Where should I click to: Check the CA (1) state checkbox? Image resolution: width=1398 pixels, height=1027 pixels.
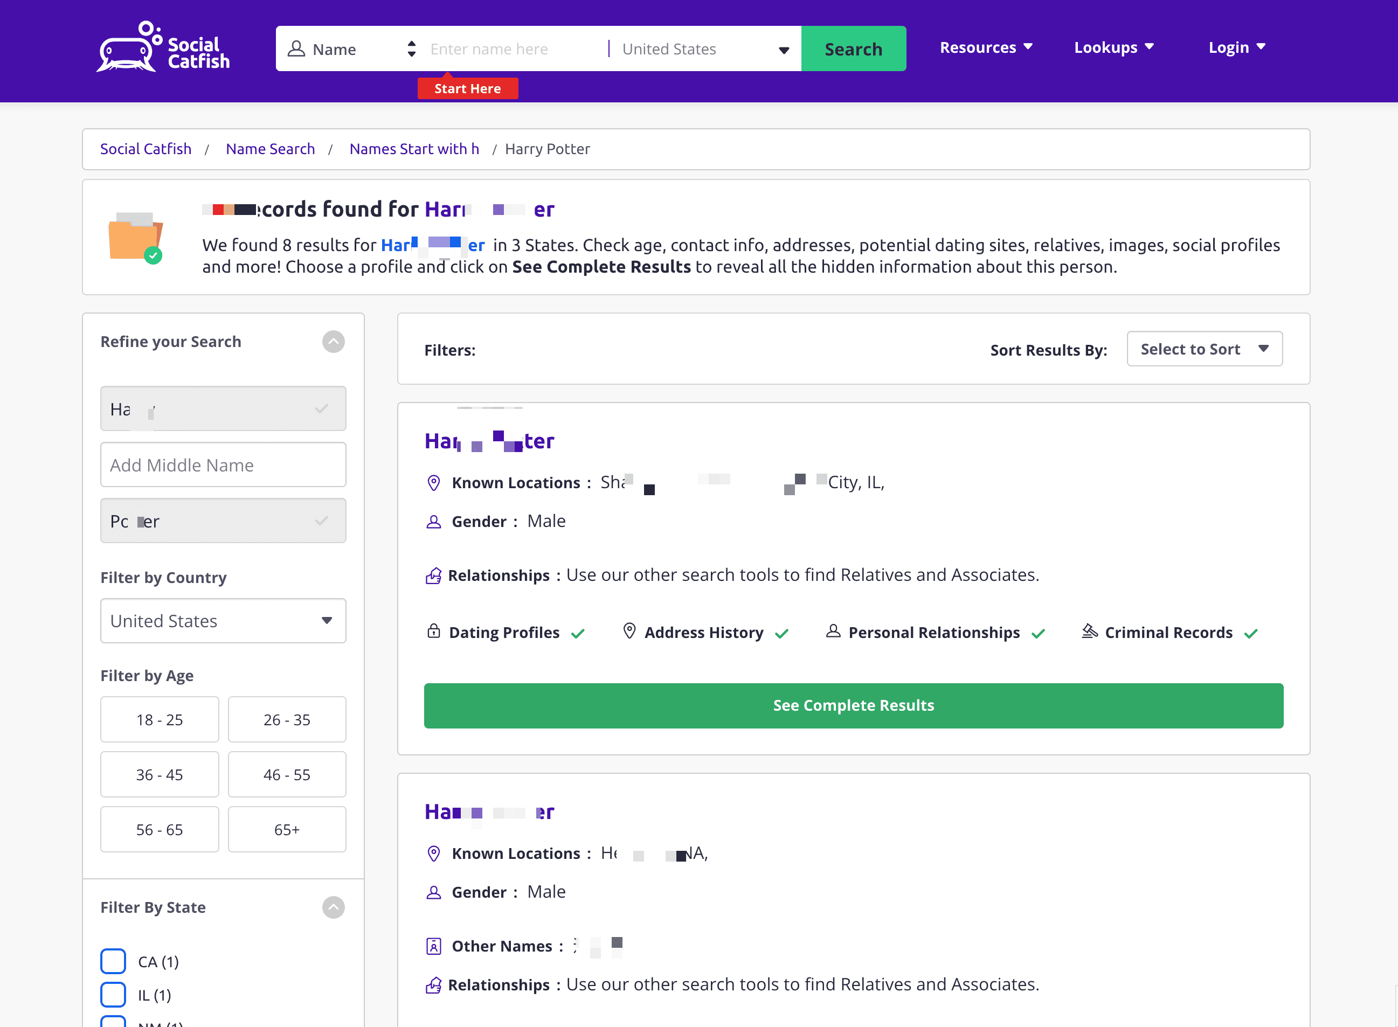[x=113, y=962]
